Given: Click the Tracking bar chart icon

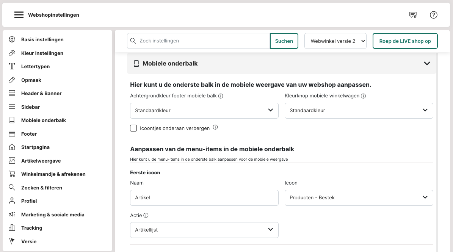Looking at the screenshot, I should (x=12, y=228).
